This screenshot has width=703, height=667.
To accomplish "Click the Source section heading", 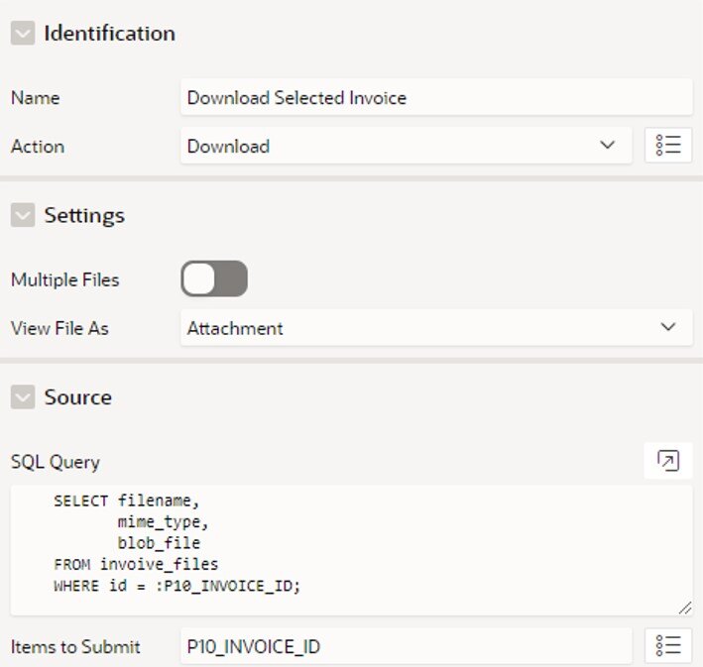I will pyautogui.click(x=78, y=397).
